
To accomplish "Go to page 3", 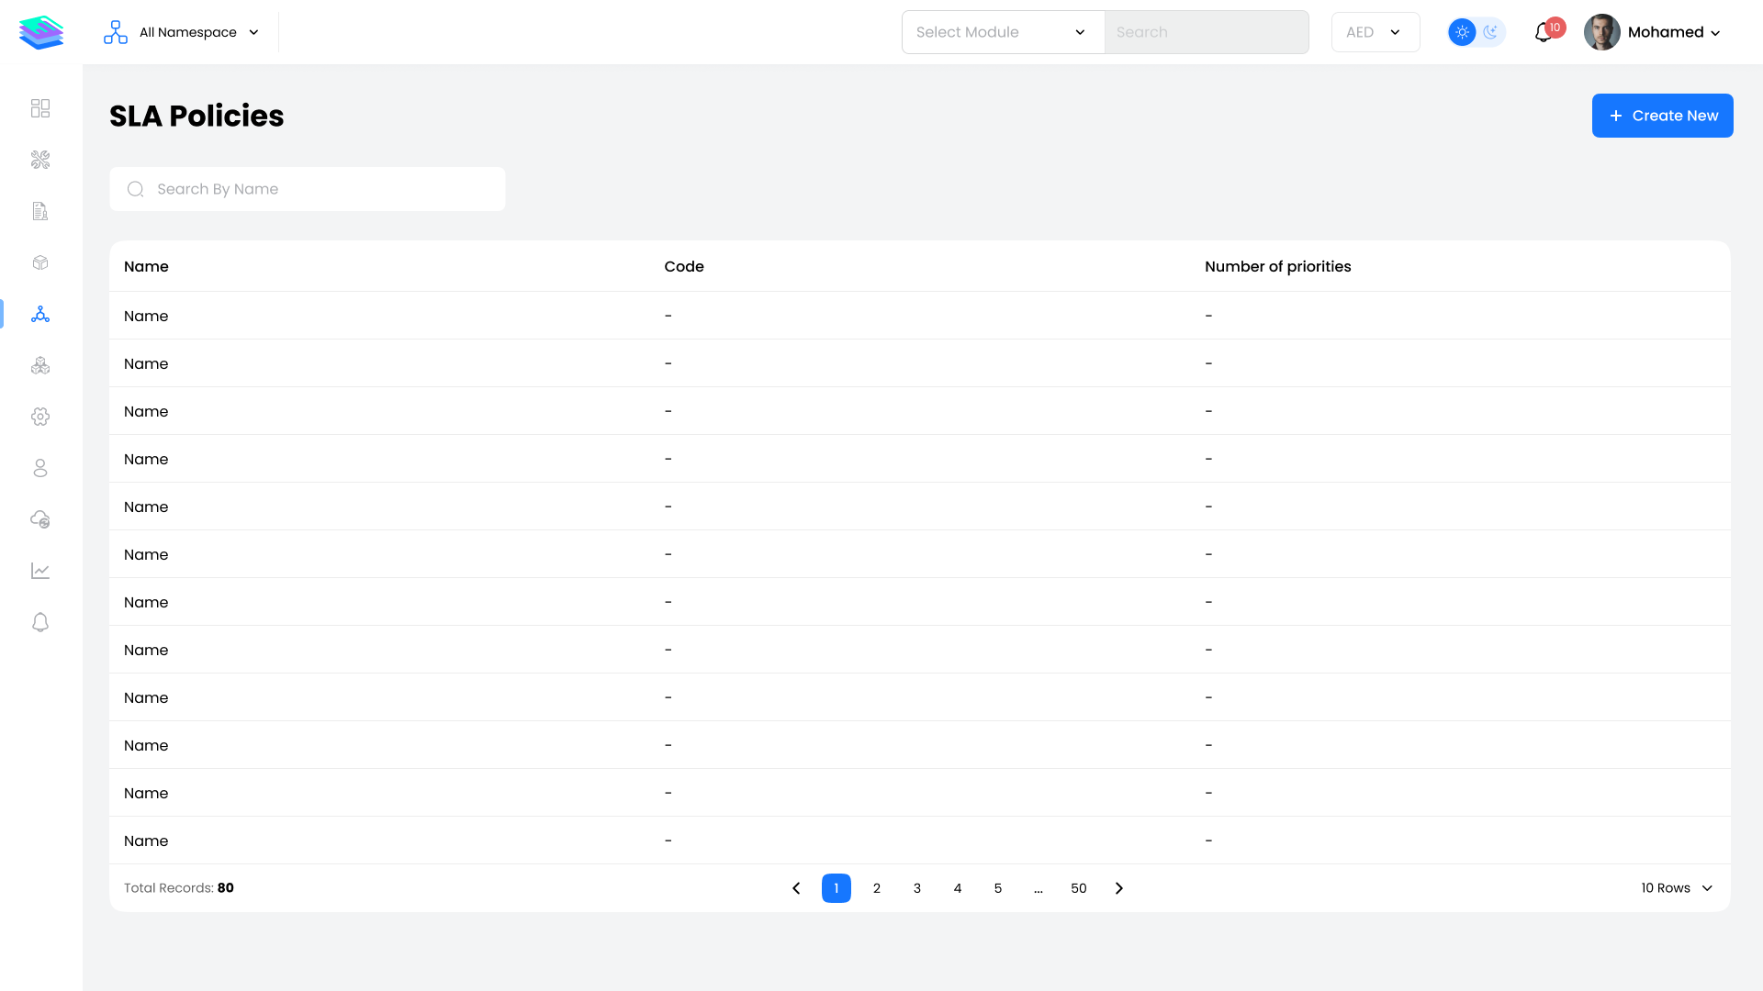I will [x=917, y=888].
